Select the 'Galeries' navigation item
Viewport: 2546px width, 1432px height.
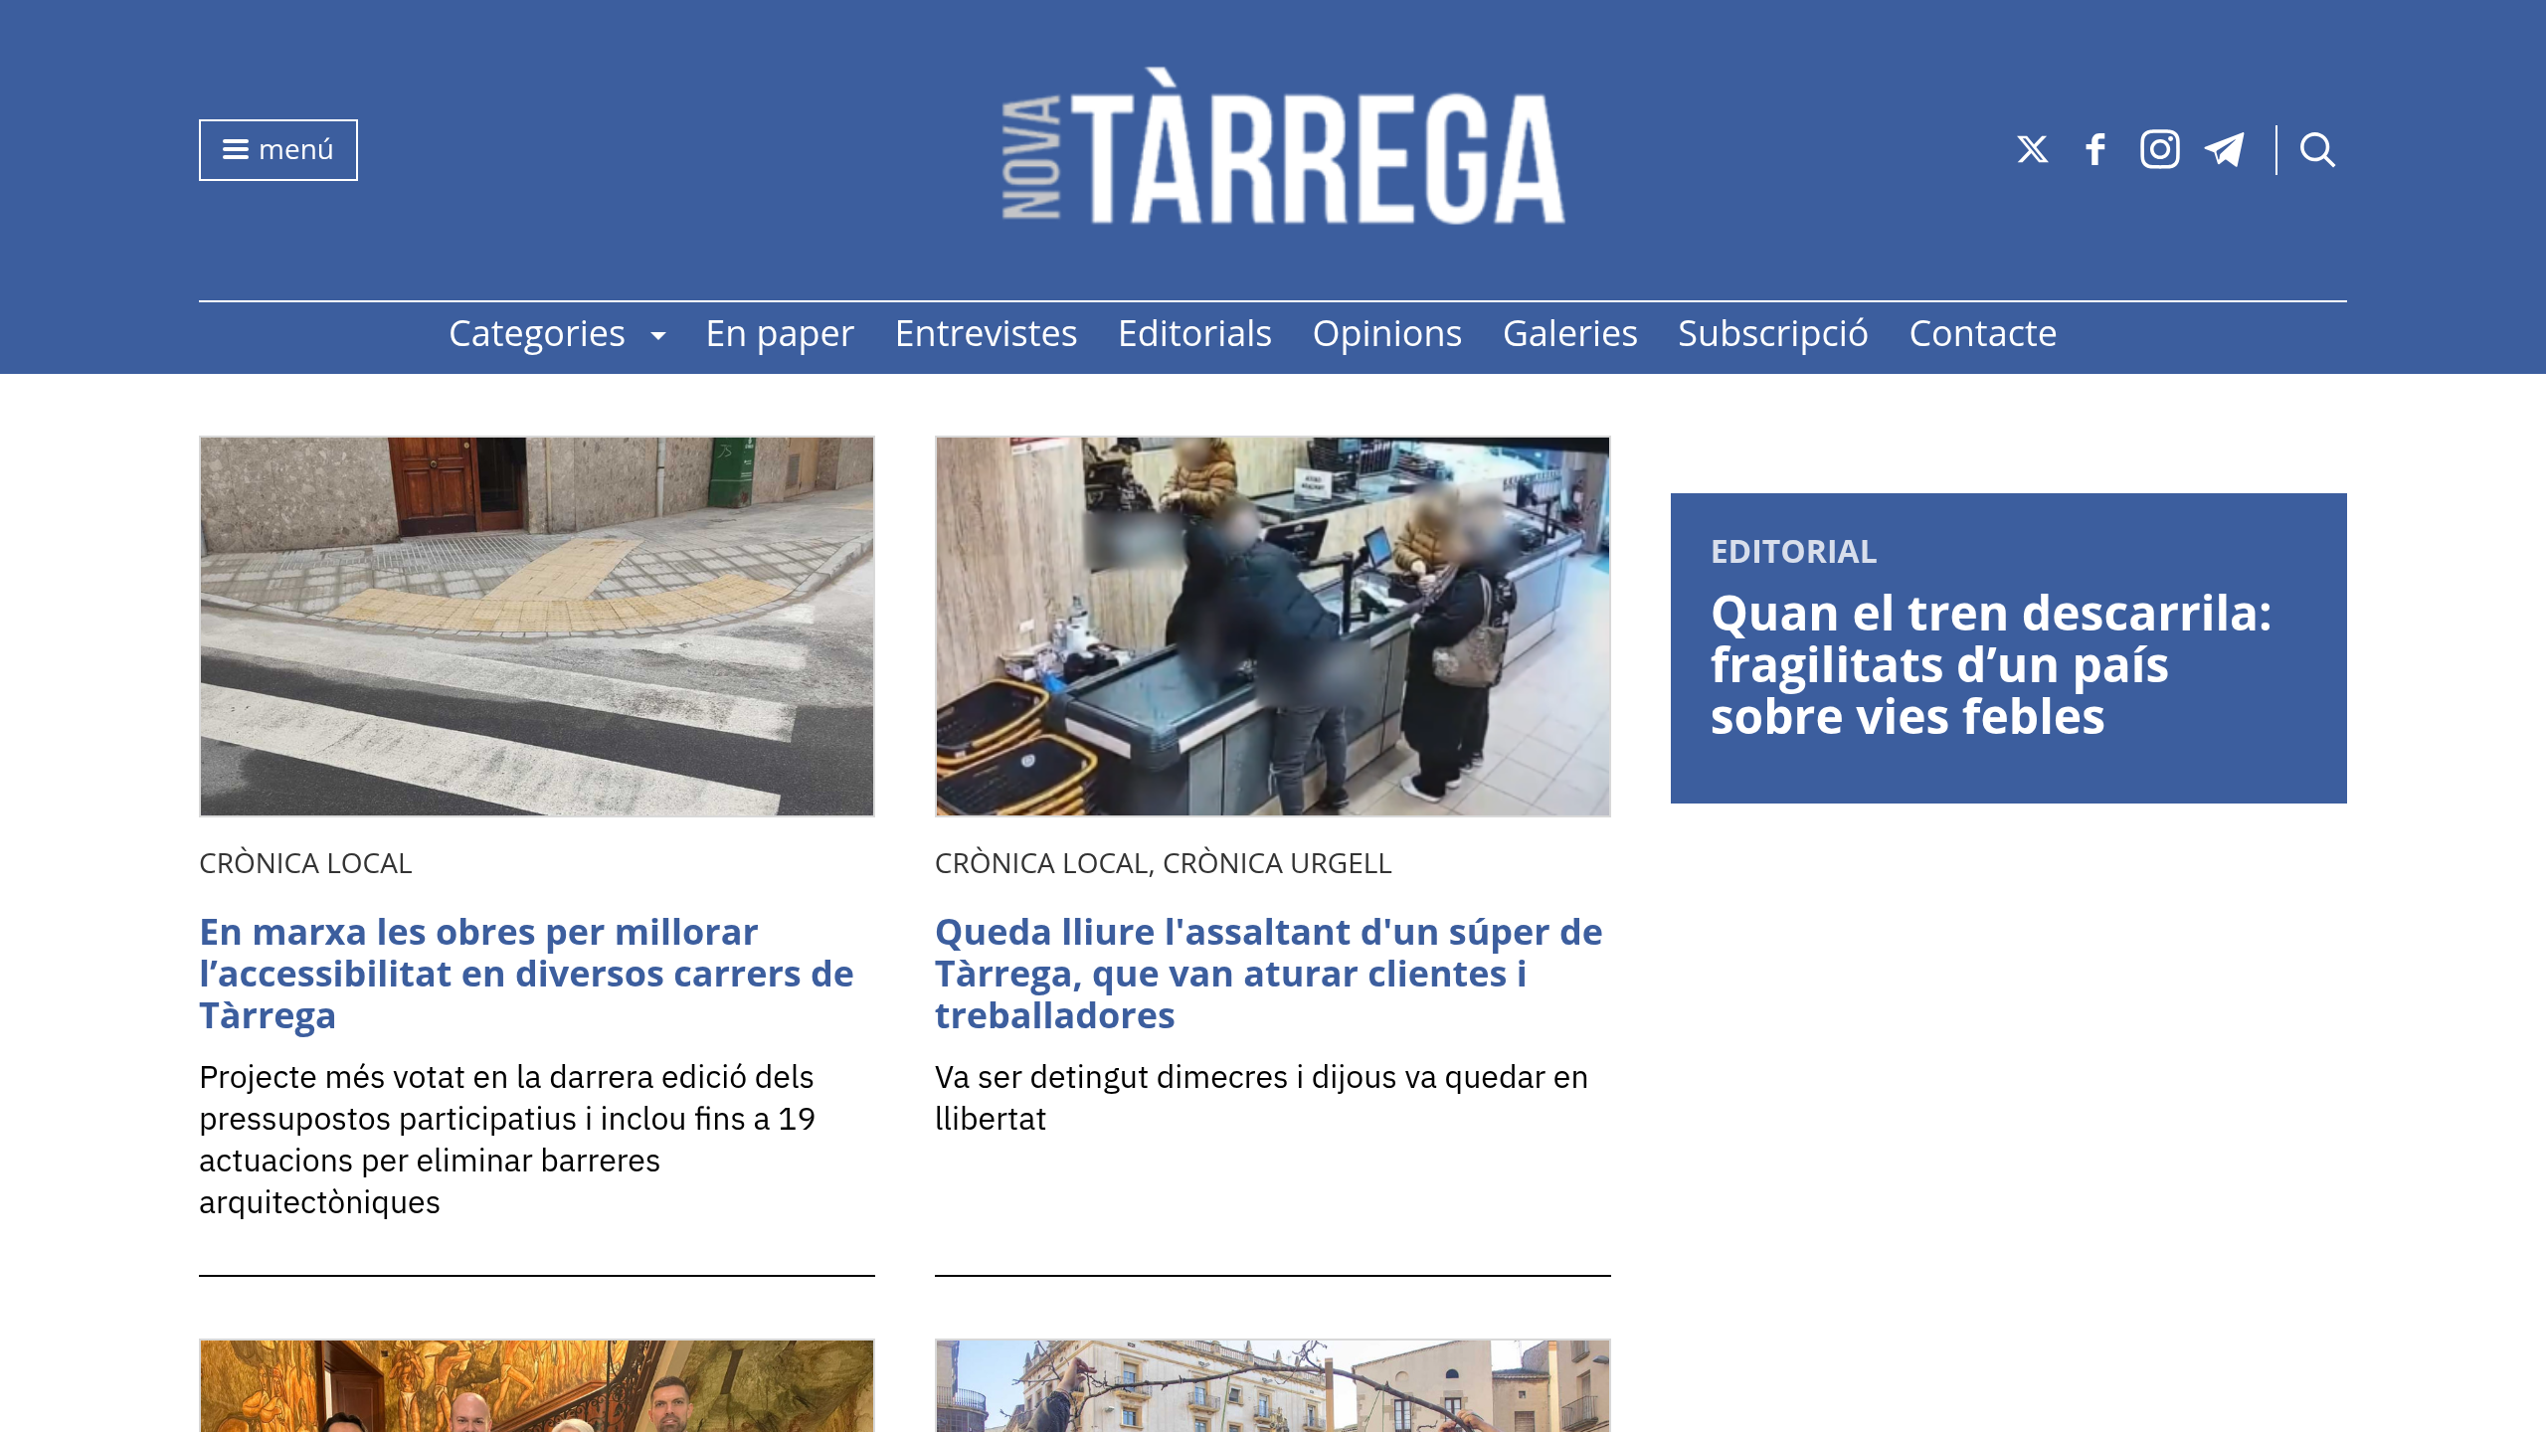[x=1569, y=333]
